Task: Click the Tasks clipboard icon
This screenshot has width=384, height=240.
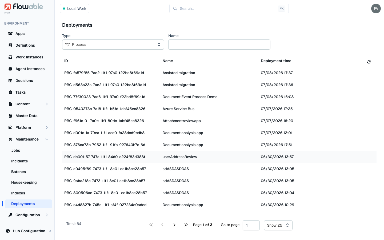Action: point(10,92)
